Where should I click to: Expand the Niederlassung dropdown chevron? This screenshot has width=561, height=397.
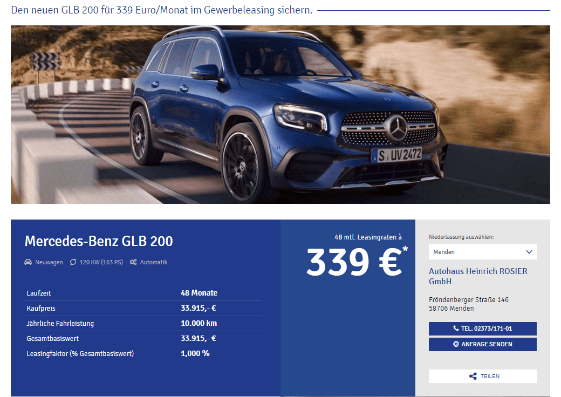[529, 252]
